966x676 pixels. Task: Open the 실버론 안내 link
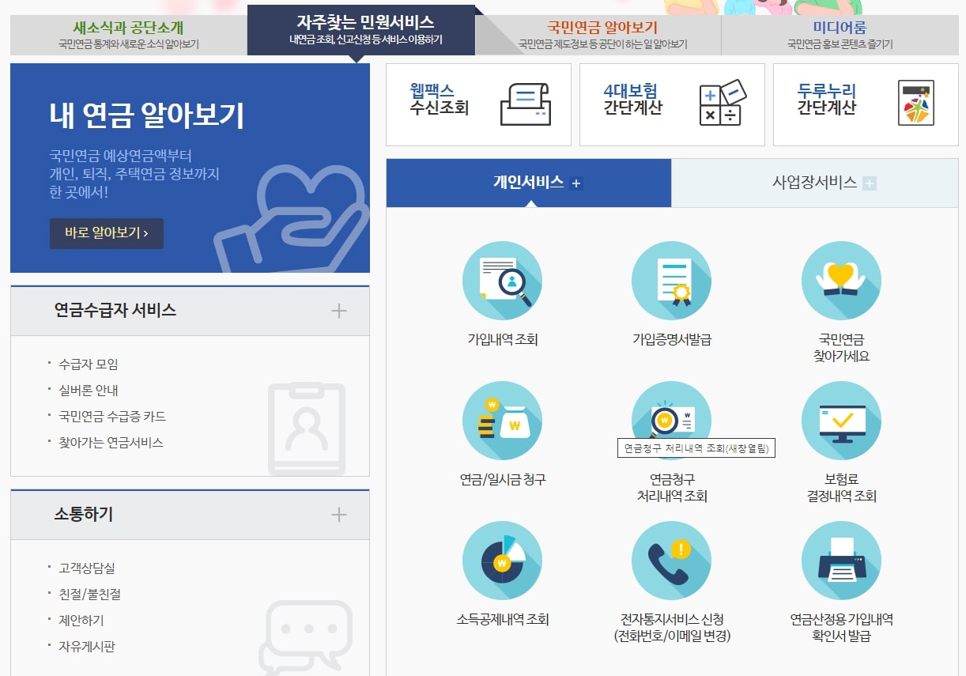[89, 391]
